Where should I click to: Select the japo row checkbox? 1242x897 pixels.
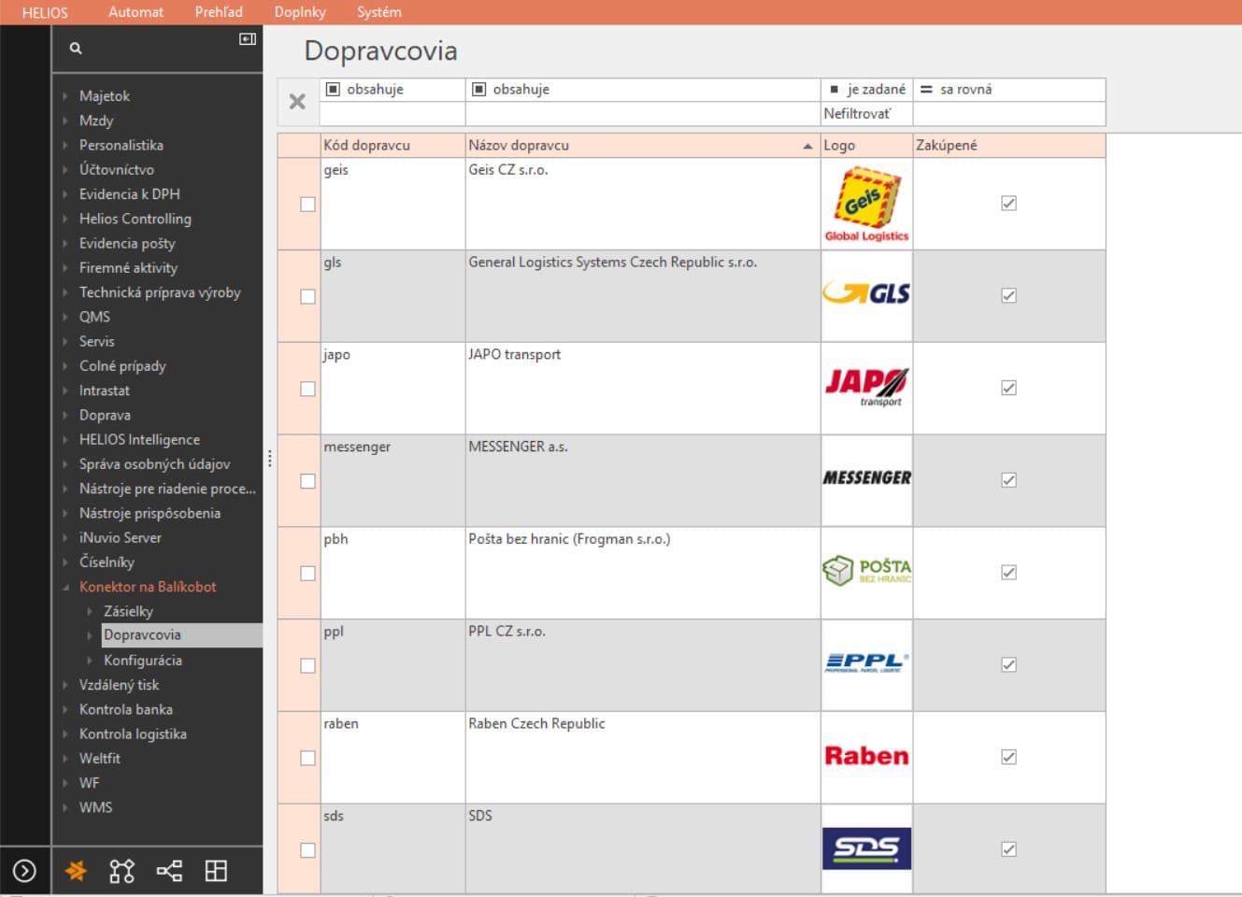[x=307, y=389]
